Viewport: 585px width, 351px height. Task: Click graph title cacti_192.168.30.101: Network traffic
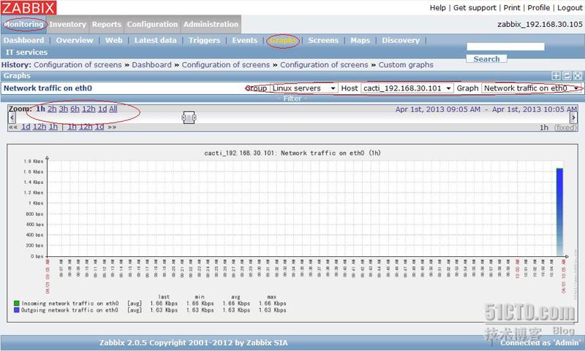[292, 153]
